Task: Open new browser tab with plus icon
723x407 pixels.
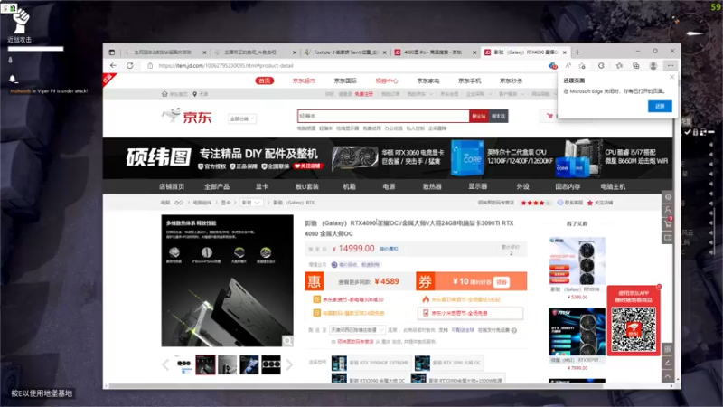Action: 577,52
